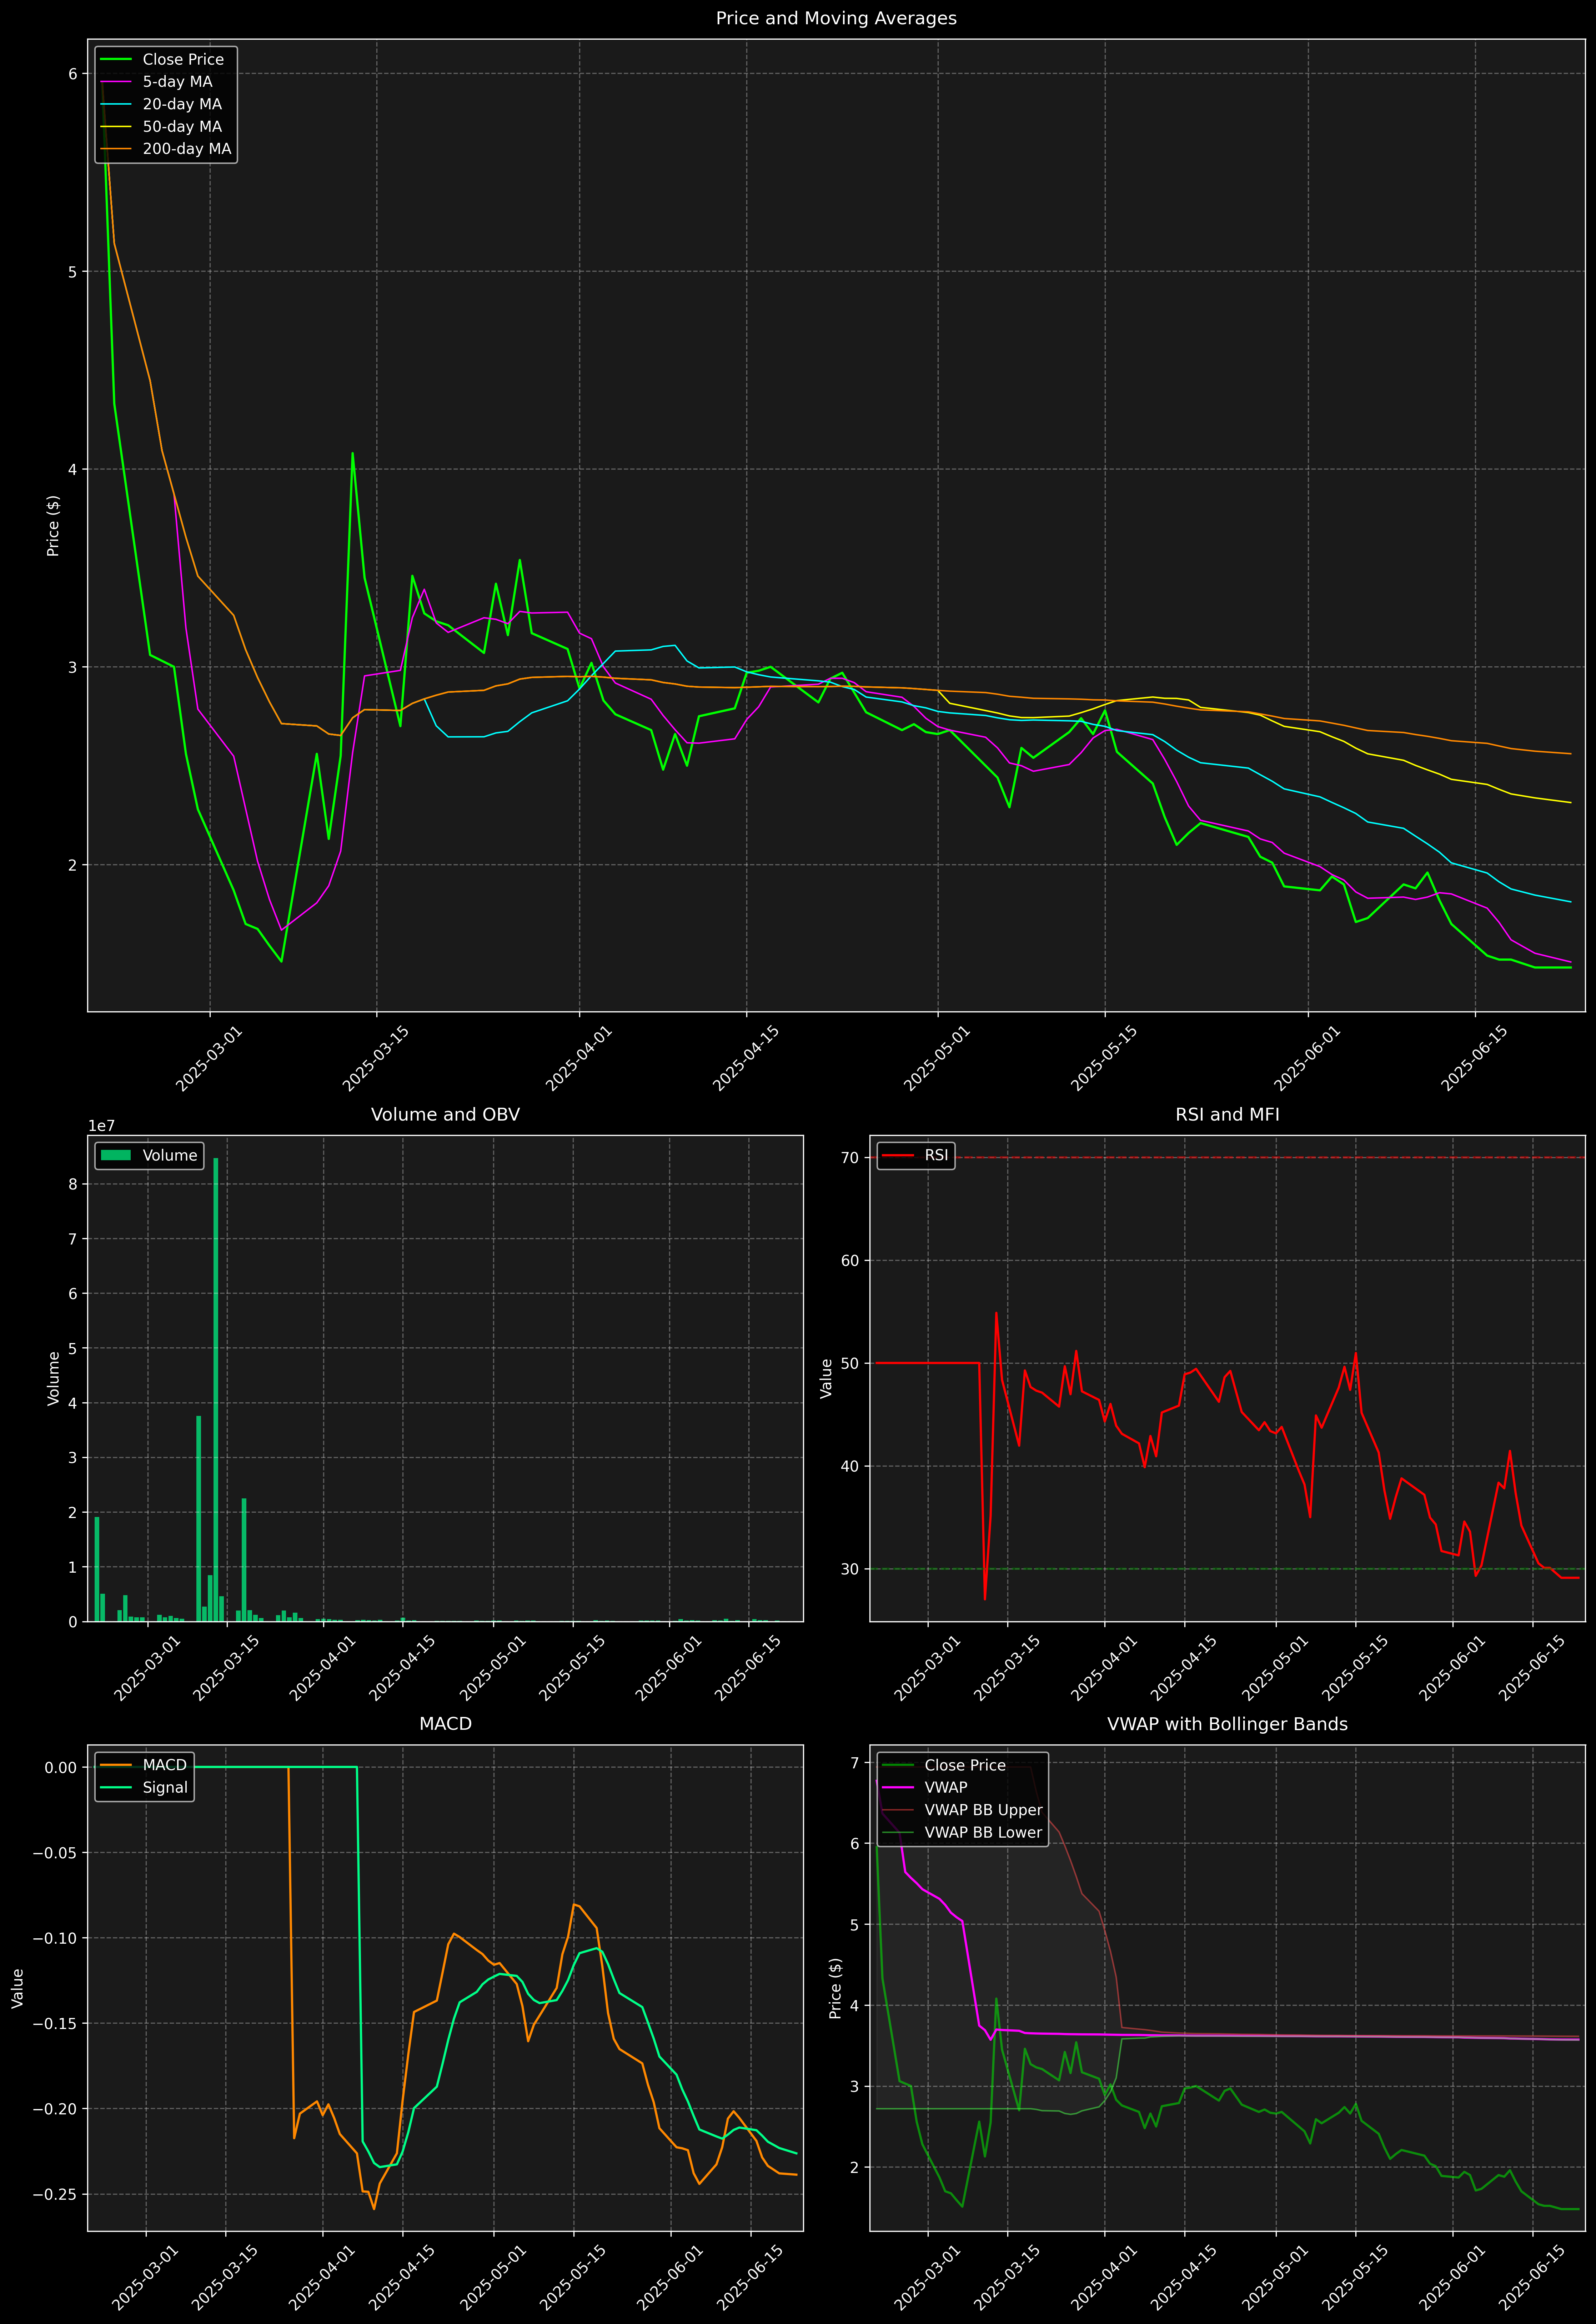Click the '8' tick label on volume axis
Image resolution: width=1596 pixels, height=2324 pixels.
72,1184
